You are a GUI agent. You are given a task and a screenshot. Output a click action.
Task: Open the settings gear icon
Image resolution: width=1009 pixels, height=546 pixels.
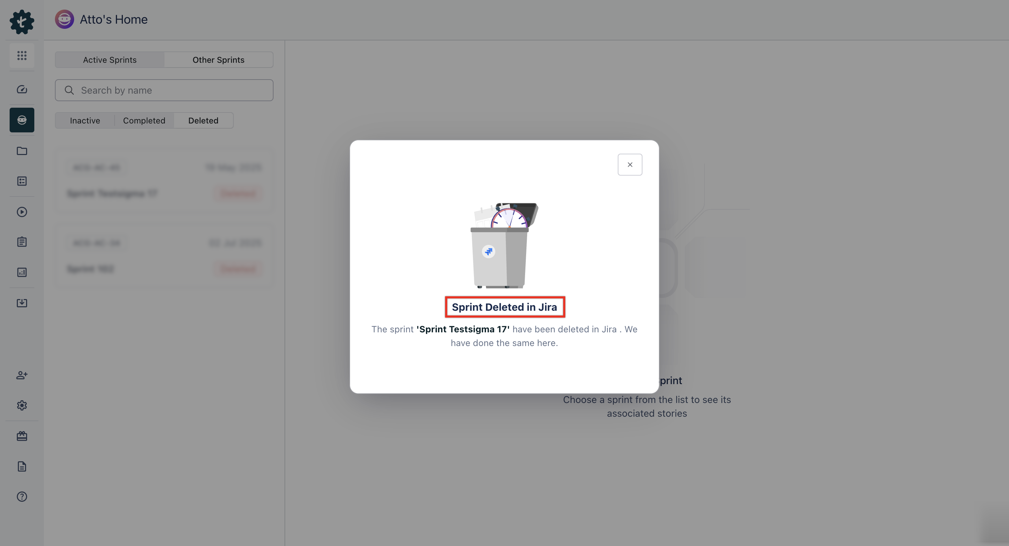[22, 405]
